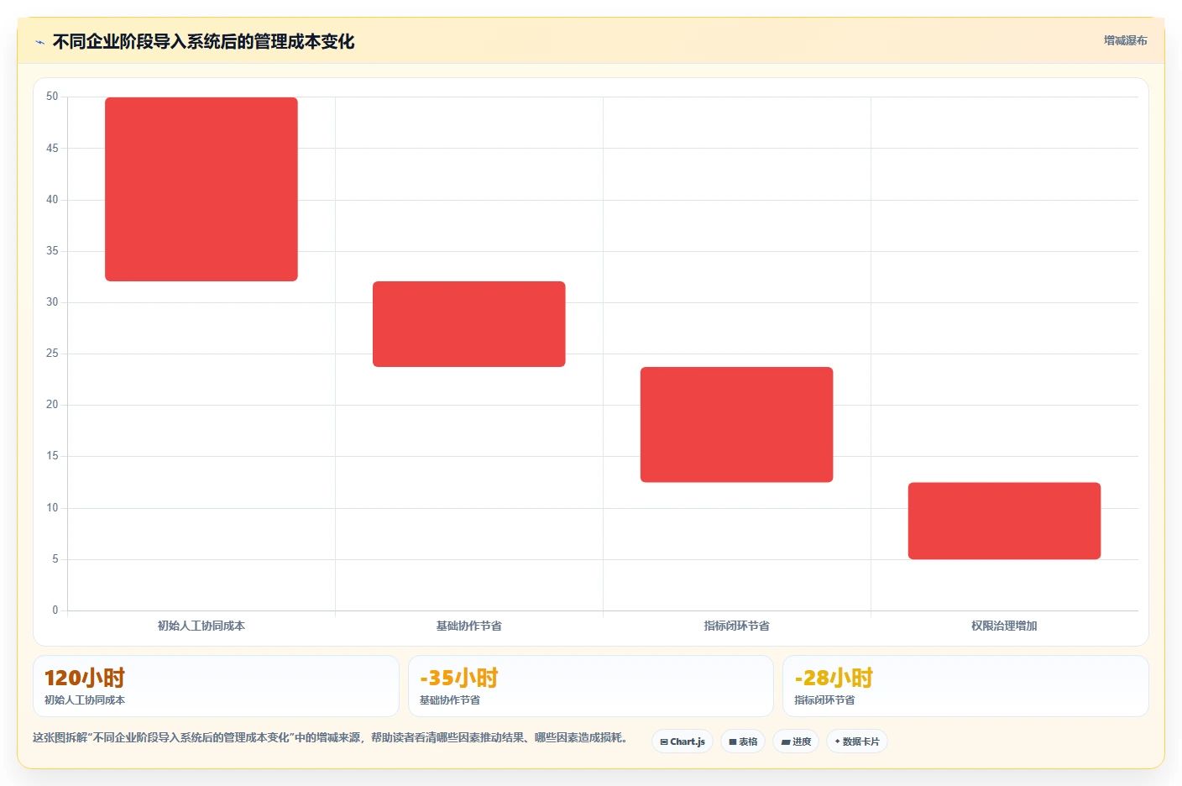Click the 权限治理增加 red bar
This screenshot has width=1182, height=786.
[1004, 521]
